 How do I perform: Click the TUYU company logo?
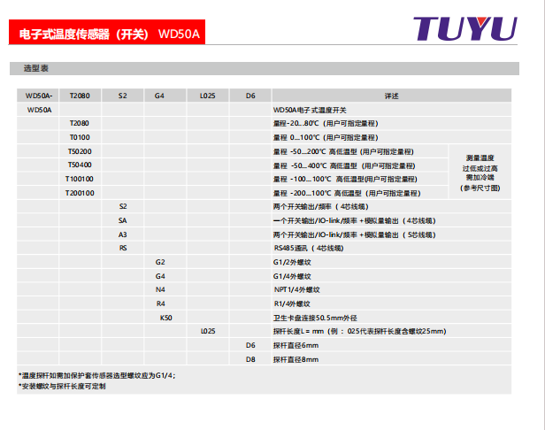(465, 29)
